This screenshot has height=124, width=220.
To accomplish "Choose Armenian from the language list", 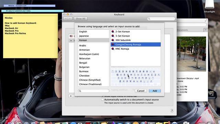I will pos(93,50).
